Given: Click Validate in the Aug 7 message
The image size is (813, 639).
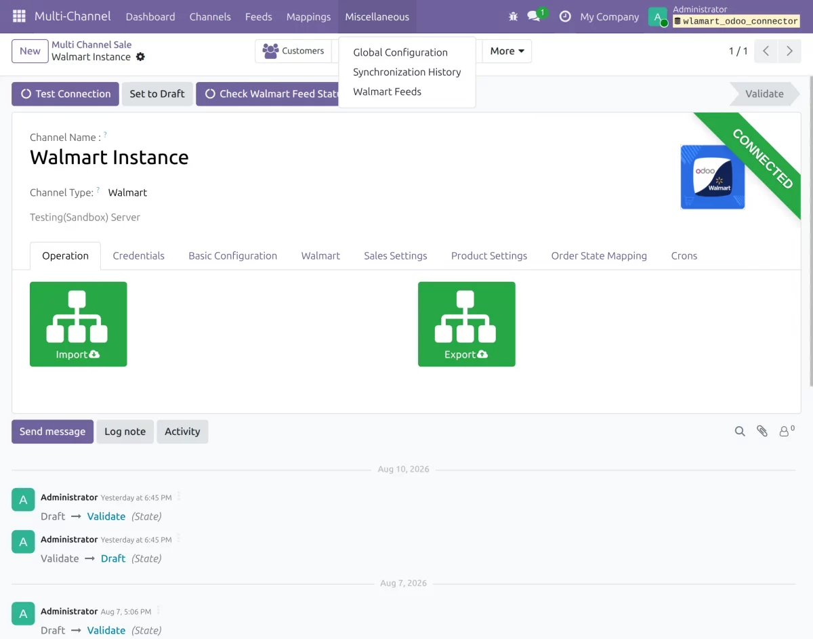Looking at the screenshot, I should [106, 630].
